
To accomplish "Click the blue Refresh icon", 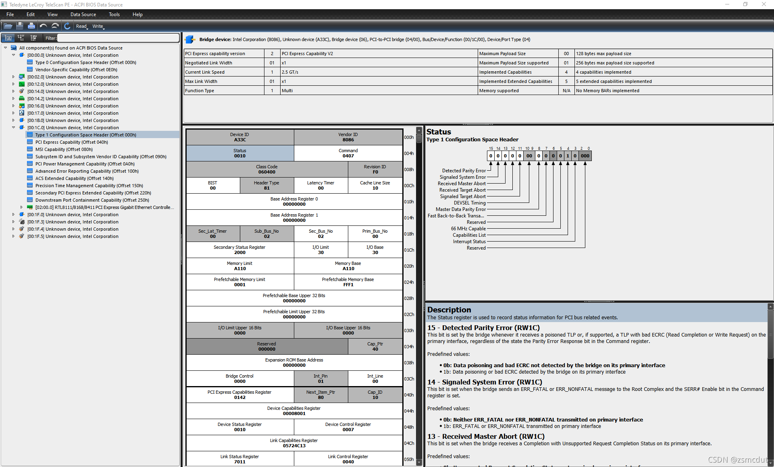I will click(x=67, y=26).
